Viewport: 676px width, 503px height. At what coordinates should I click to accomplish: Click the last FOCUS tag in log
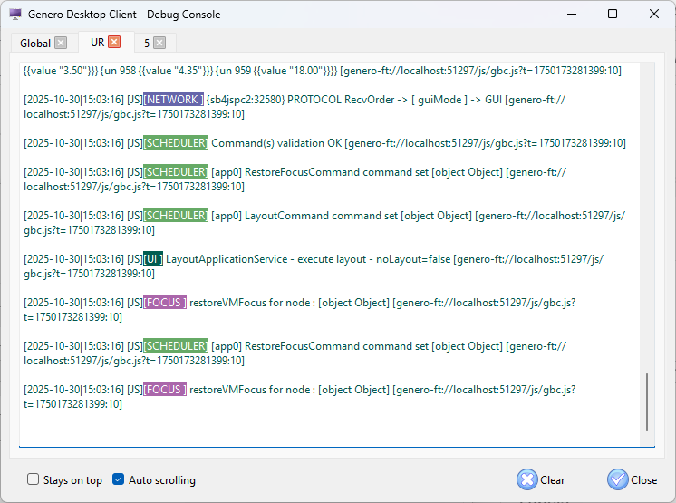point(165,390)
